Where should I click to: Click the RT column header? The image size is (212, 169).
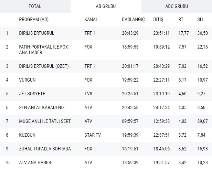point(181,19)
